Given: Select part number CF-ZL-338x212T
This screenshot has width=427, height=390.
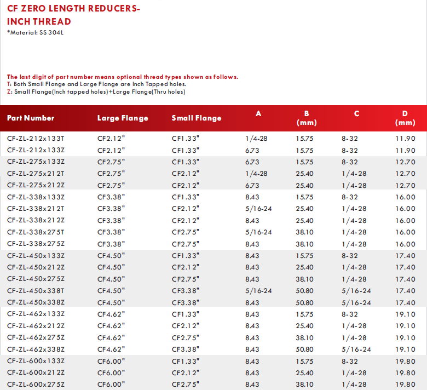Looking at the screenshot, I should pyautogui.click(x=36, y=209).
